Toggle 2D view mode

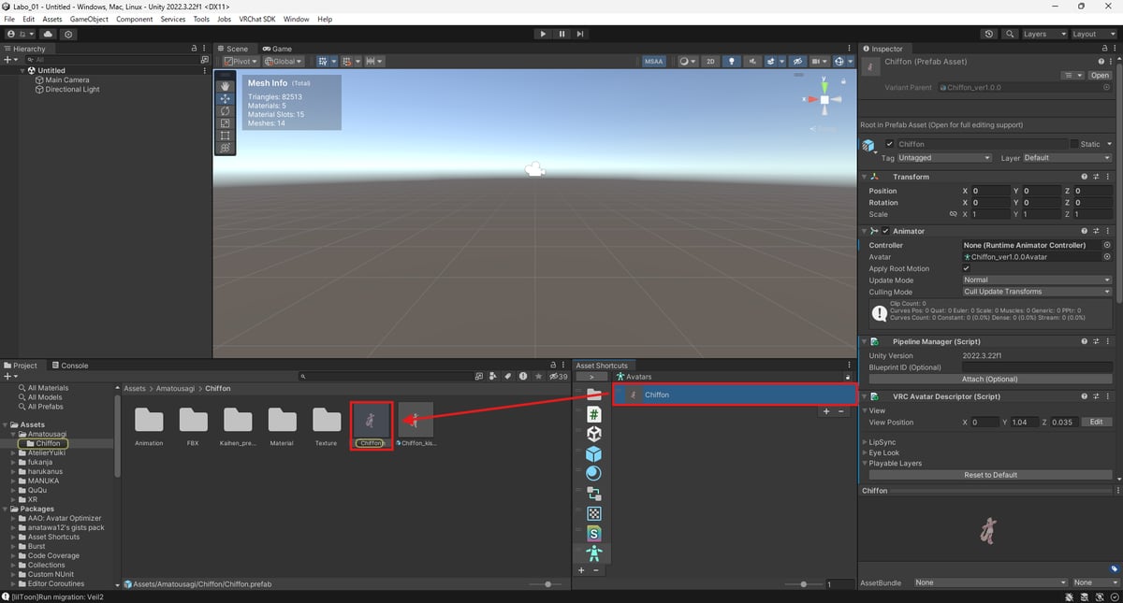point(710,62)
